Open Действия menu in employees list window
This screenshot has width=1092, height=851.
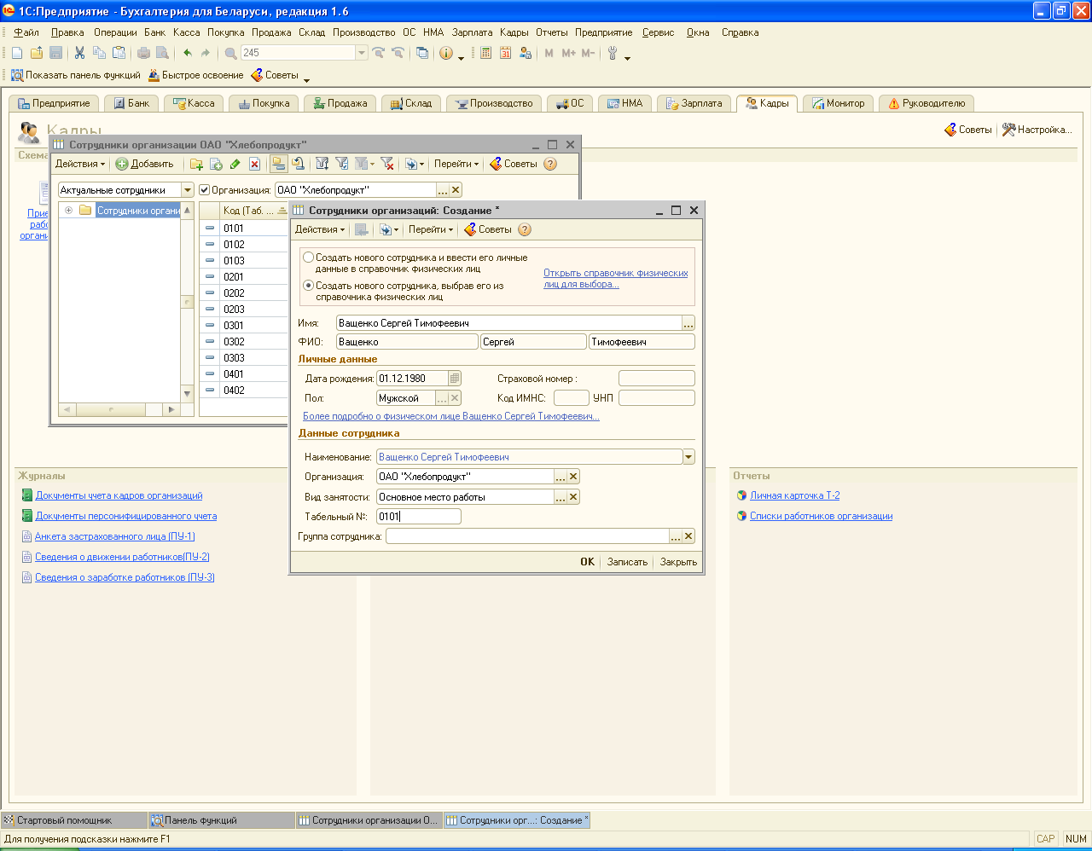tap(80, 164)
